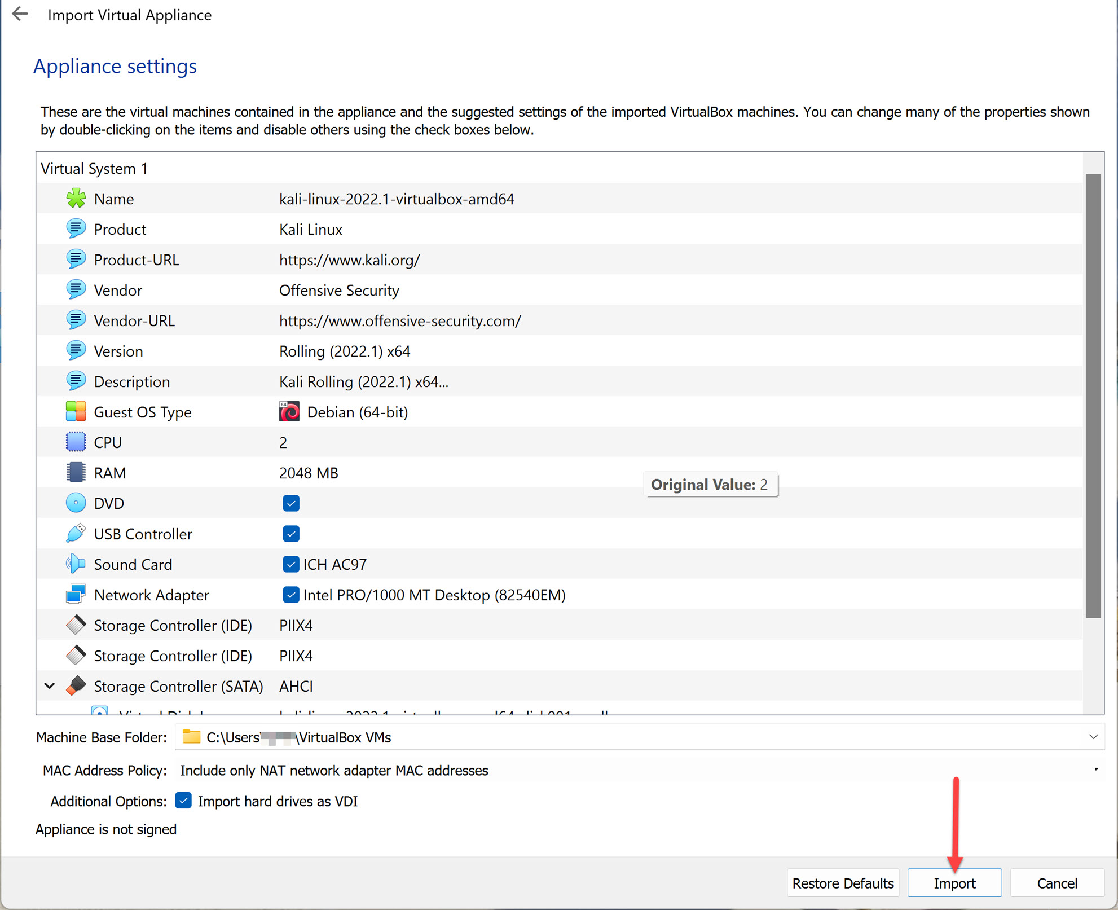Viewport: 1118px width, 910px height.
Task: Click the CPU chip icon
Action: click(x=76, y=442)
